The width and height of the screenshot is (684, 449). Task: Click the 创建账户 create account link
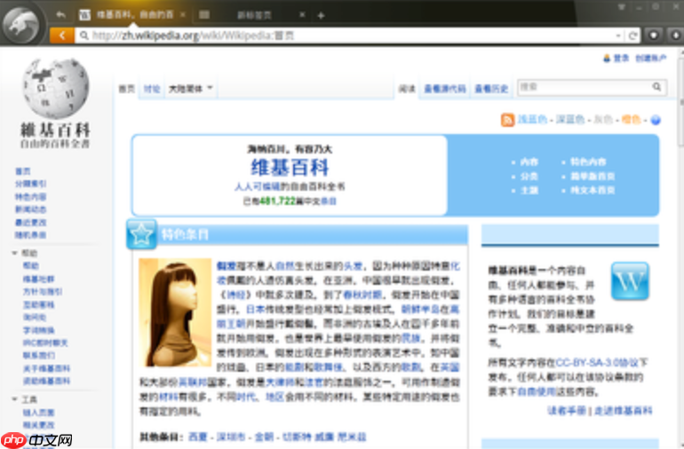pyautogui.click(x=650, y=58)
